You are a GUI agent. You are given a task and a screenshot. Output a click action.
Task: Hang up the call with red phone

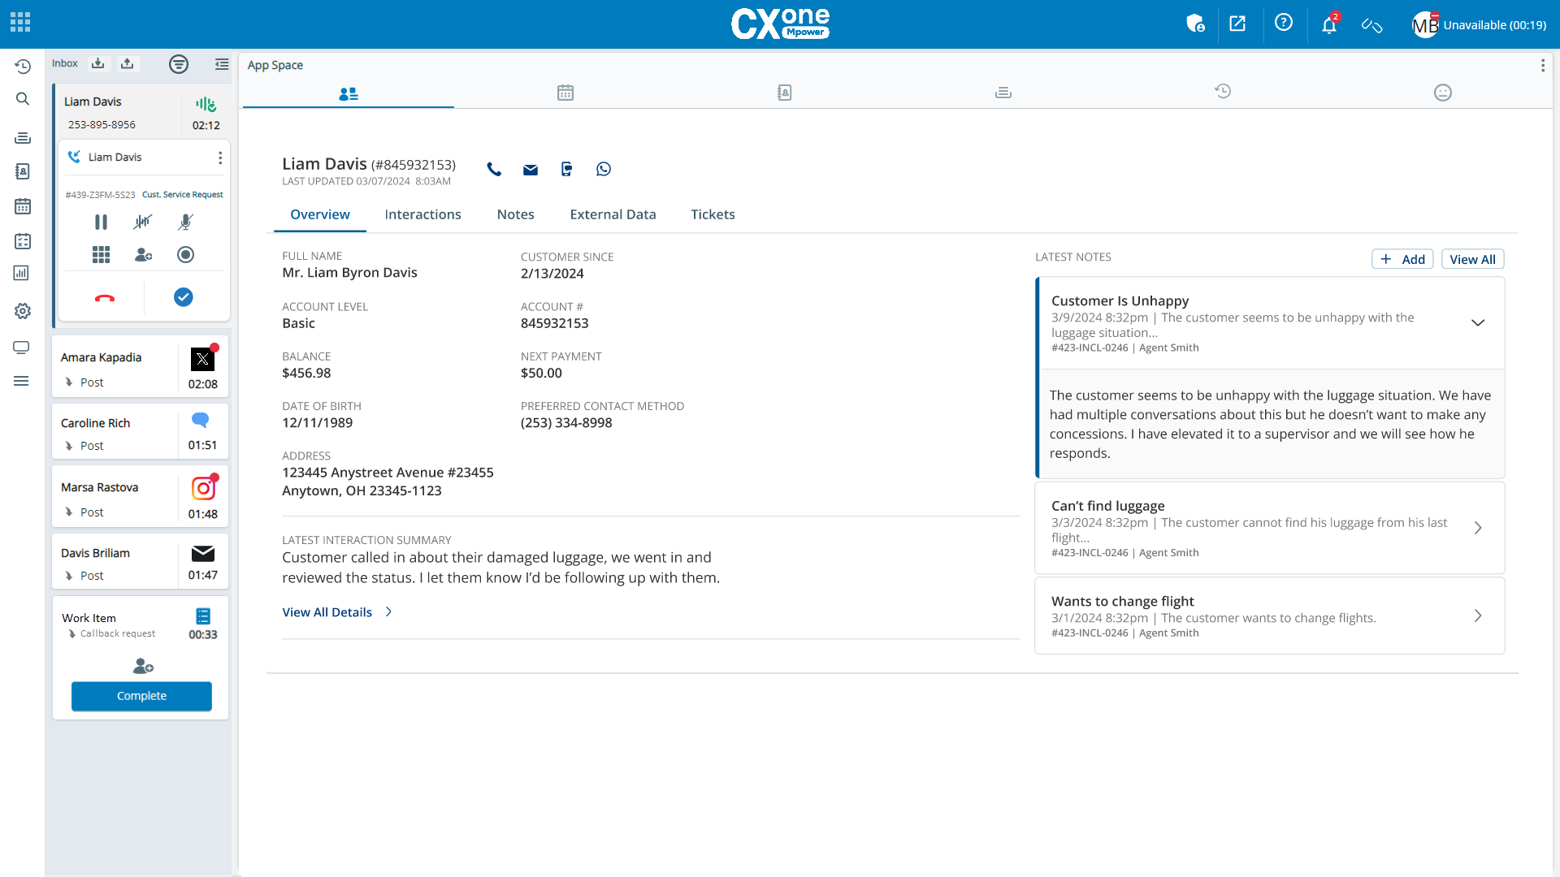coord(105,298)
